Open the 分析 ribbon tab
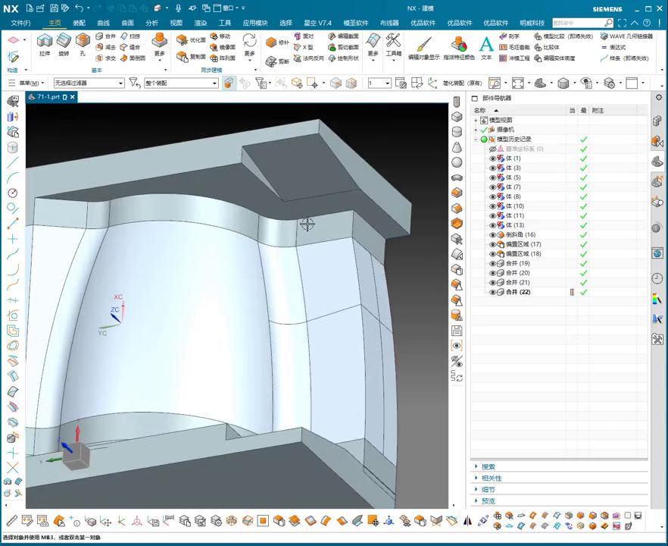The image size is (668, 546). click(151, 23)
